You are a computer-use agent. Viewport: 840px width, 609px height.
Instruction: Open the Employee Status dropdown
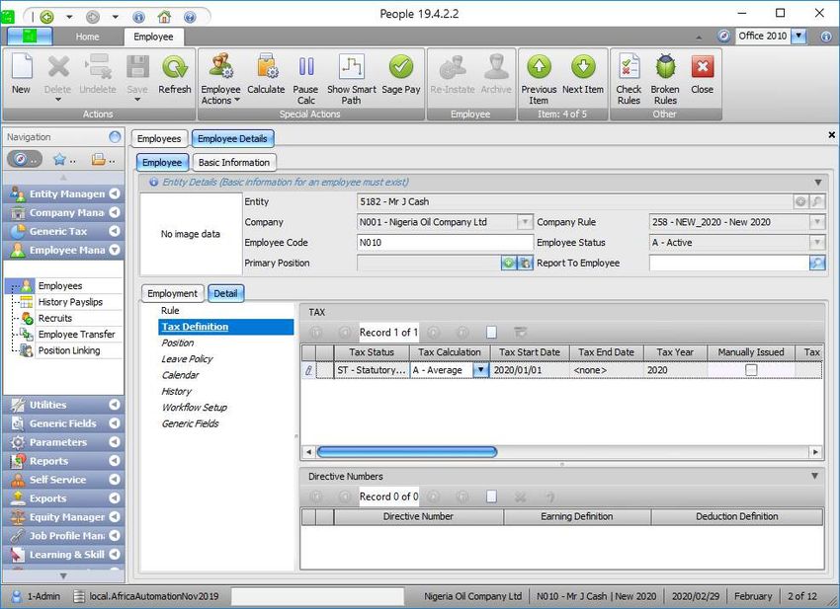pyautogui.click(x=817, y=243)
